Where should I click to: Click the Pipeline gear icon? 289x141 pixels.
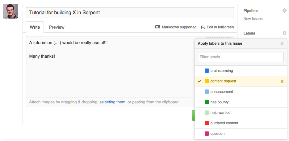284,11
